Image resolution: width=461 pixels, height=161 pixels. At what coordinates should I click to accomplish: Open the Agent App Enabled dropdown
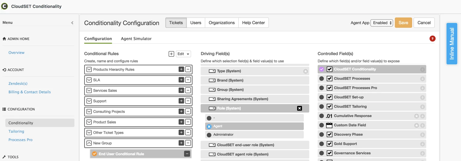(382, 23)
